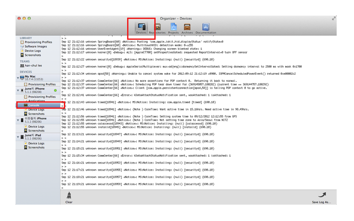Go to the Archives section
Viewport: 354px width, 221px height.
pos(187,27)
